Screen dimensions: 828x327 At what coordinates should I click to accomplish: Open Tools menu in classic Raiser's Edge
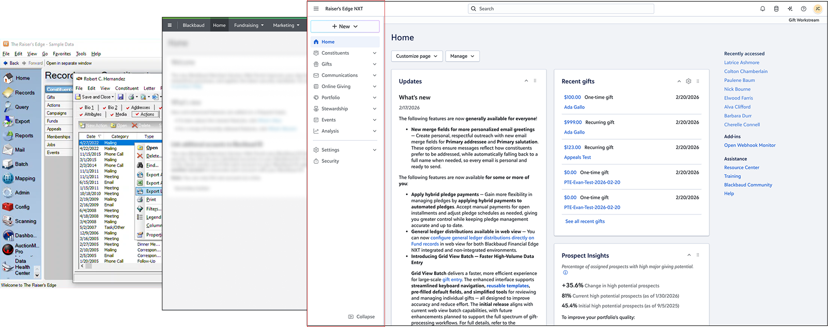pyautogui.click(x=81, y=54)
